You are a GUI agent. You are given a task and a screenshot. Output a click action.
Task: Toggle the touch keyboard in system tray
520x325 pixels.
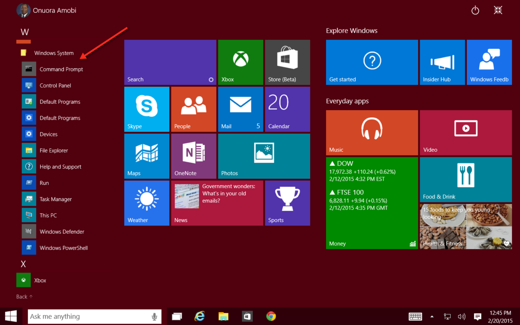tap(415, 317)
